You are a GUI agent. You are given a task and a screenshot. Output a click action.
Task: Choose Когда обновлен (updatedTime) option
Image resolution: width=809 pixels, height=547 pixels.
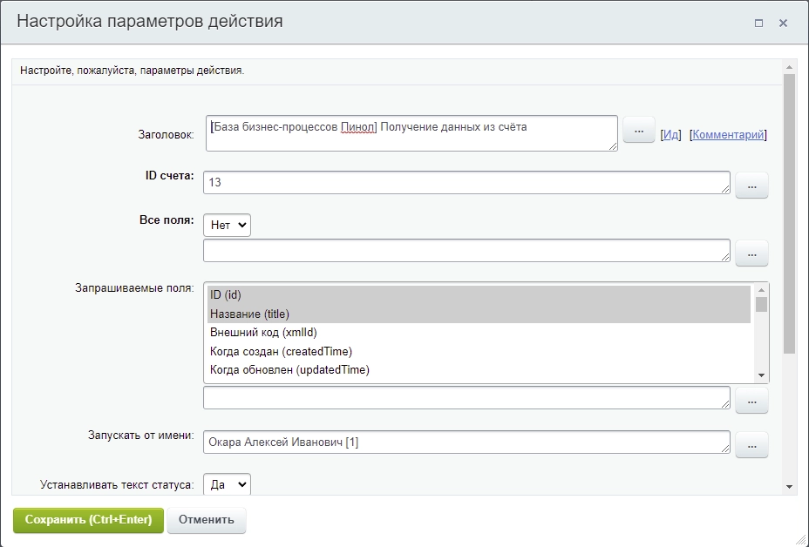478,370
